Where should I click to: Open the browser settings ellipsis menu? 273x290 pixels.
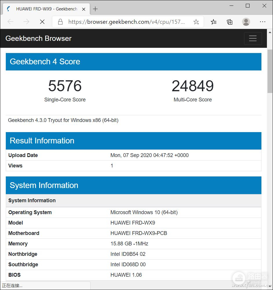(x=263, y=22)
